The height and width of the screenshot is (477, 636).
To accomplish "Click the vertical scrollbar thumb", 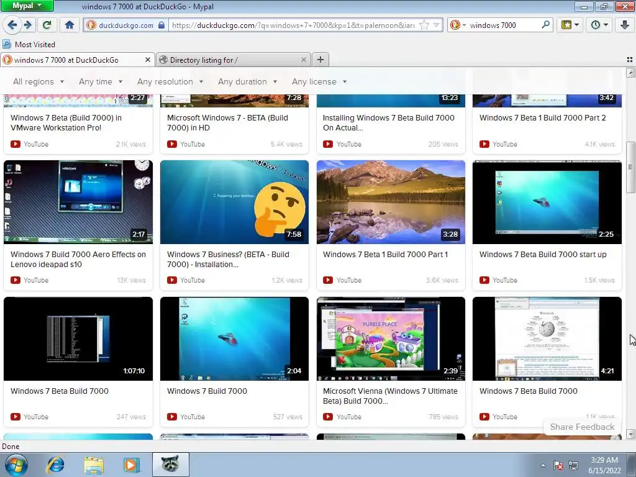I will (630, 167).
